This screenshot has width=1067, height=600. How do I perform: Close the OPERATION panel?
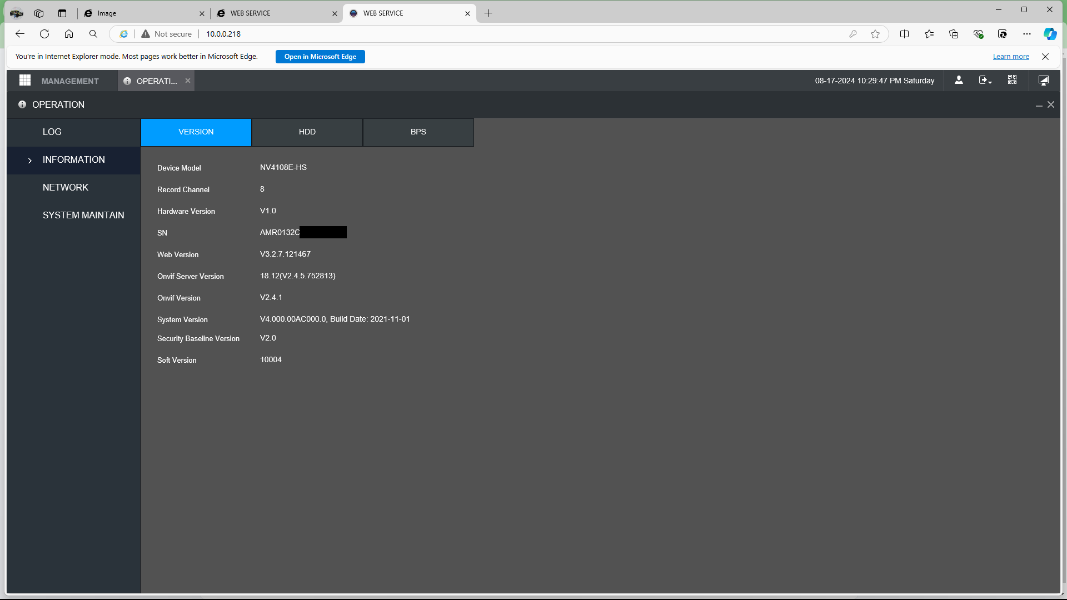point(1051,104)
